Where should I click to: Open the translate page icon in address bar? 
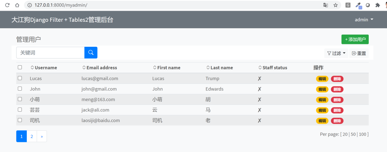[325, 5]
